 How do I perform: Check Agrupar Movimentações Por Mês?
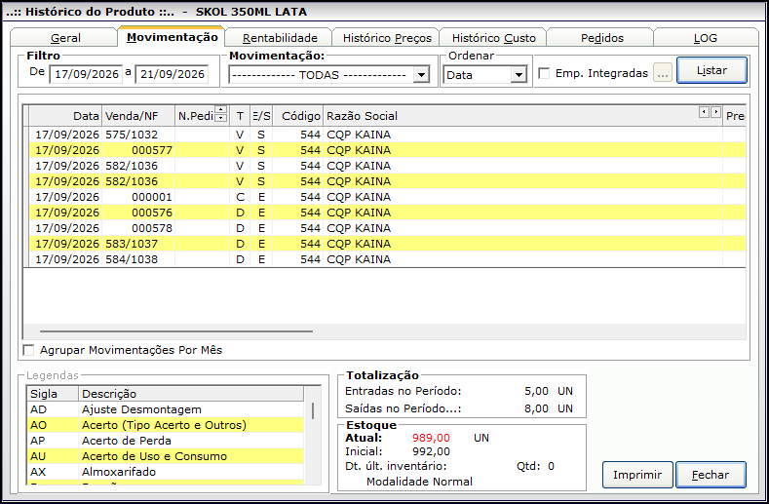pyautogui.click(x=29, y=350)
